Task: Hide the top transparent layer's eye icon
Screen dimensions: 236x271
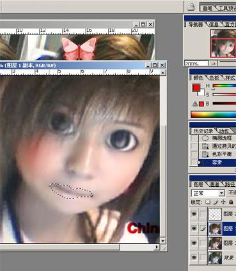Action: (194, 214)
